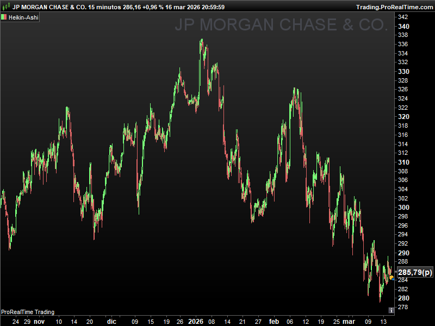
Task: Click the 288 price axis label
Action: pos(403,261)
